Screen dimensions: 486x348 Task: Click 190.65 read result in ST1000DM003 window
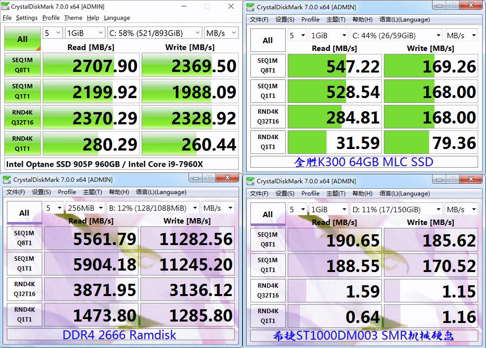pyautogui.click(x=335, y=240)
